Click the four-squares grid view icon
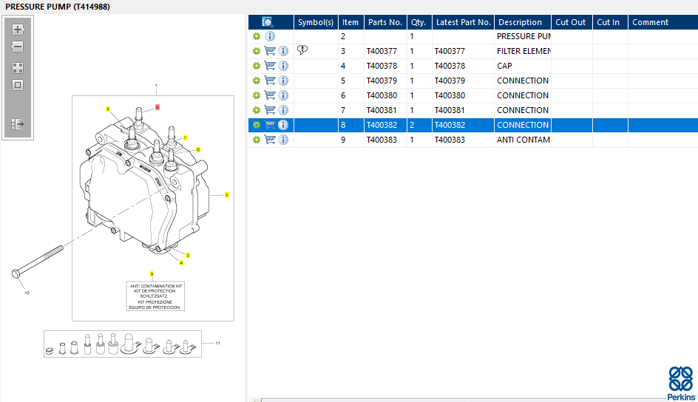The width and height of the screenshot is (698, 402). [18, 68]
